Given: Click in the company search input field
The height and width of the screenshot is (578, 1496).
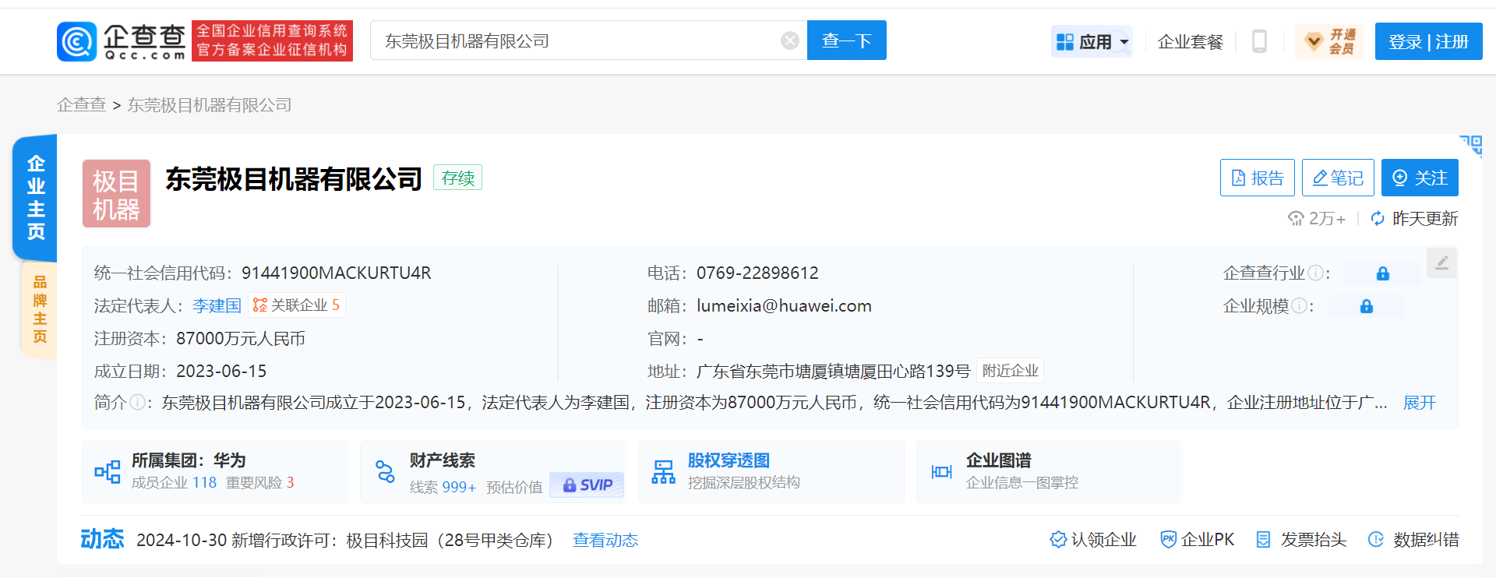Looking at the screenshot, I should (x=577, y=41).
